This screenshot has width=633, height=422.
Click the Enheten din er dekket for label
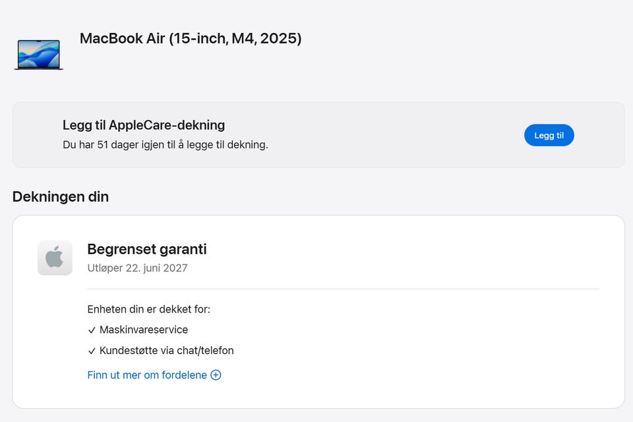click(148, 309)
